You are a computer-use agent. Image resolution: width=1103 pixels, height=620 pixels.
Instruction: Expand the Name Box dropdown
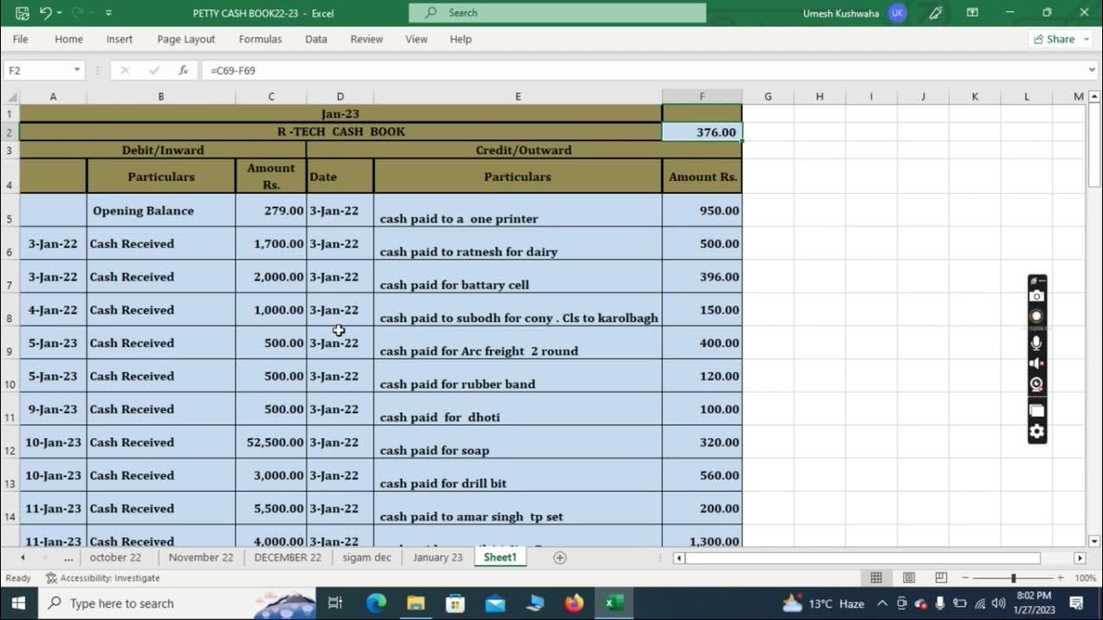coord(77,70)
